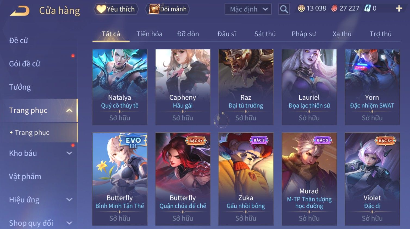Open the search magnifier icon
The width and height of the screenshot is (410, 229).
[x=284, y=10]
